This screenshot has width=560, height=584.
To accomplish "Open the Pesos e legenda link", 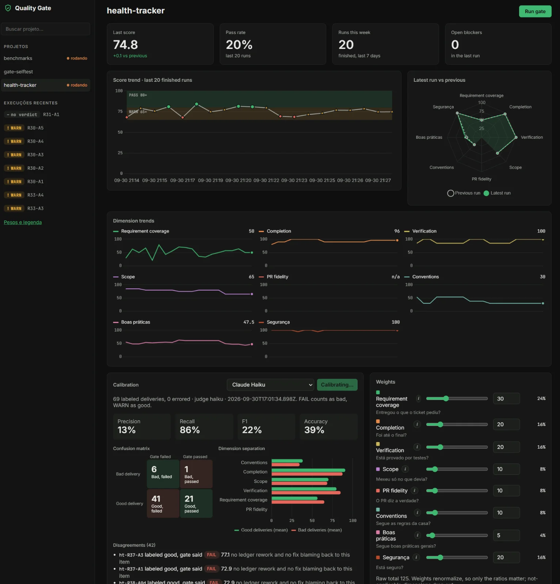I will pos(23,222).
